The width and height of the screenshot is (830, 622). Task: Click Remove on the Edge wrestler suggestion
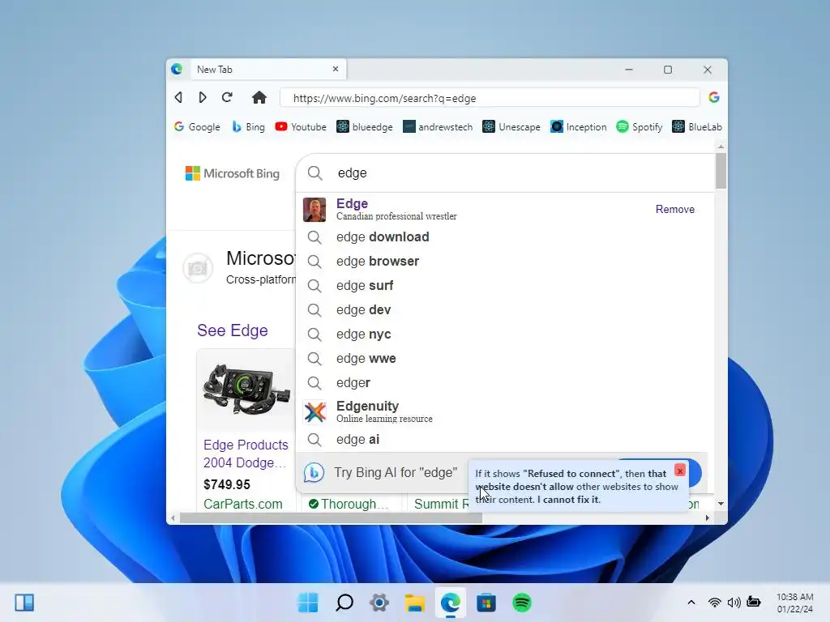click(675, 209)
